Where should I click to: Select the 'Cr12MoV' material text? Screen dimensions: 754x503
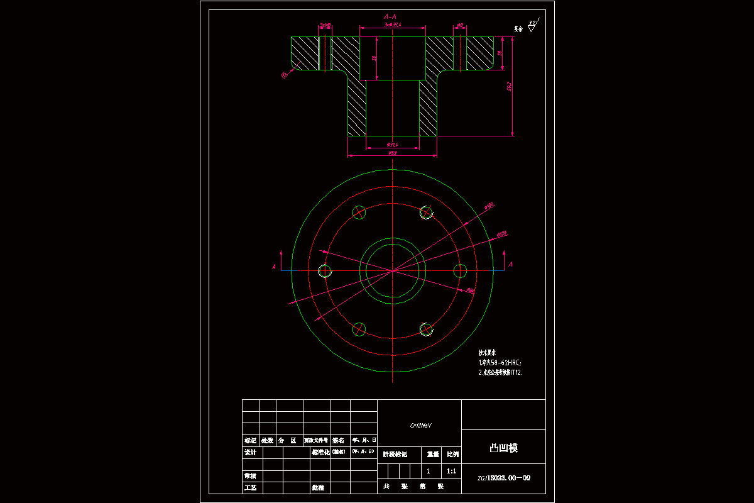point(421,426)
